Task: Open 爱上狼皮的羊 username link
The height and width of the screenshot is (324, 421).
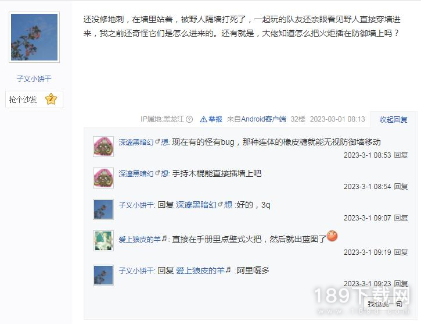Action: click(x=143, y=239)
